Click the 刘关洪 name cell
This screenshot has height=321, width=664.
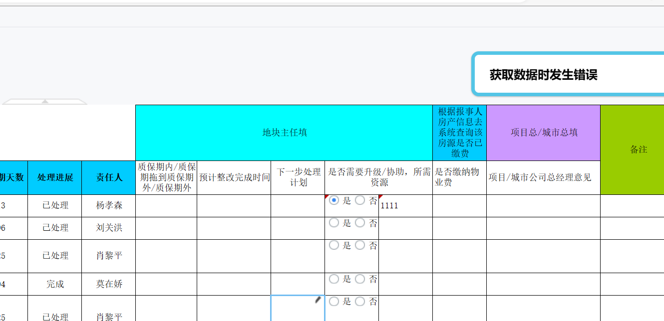click(x=109, y=228)
